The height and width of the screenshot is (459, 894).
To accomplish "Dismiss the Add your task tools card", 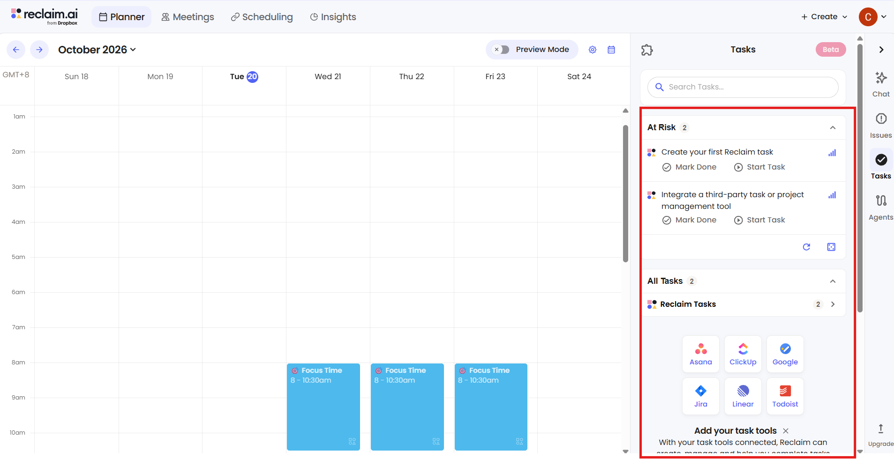I will [786, 431].
